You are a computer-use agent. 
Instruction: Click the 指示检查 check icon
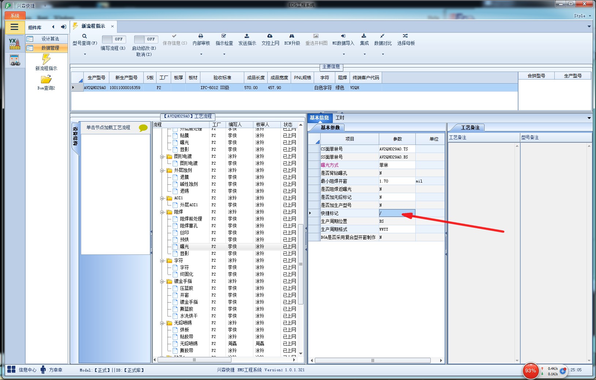pos(224,36)
